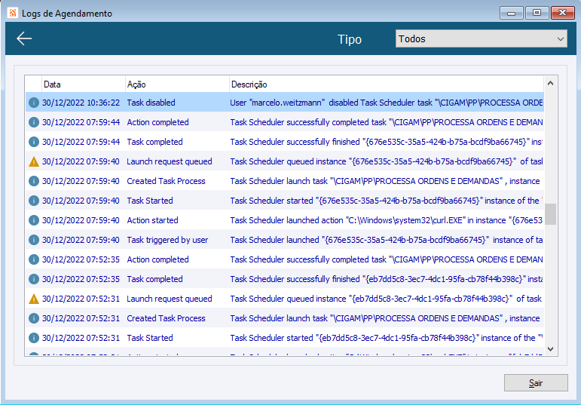Select 'Launch request queued' at 07:52:31

(170, 299)
